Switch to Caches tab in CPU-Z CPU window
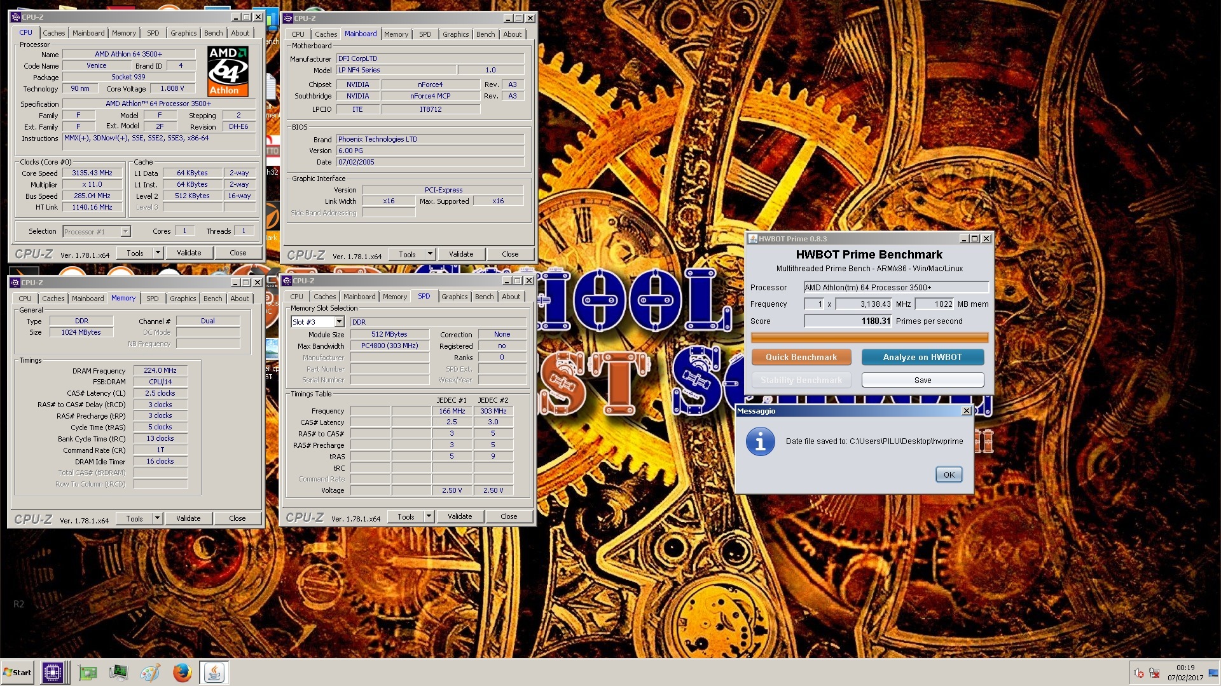 (54, 33)
